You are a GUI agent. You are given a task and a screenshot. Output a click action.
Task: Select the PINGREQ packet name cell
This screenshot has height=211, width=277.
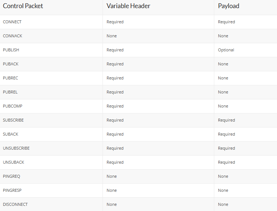(x=11, y=176)
